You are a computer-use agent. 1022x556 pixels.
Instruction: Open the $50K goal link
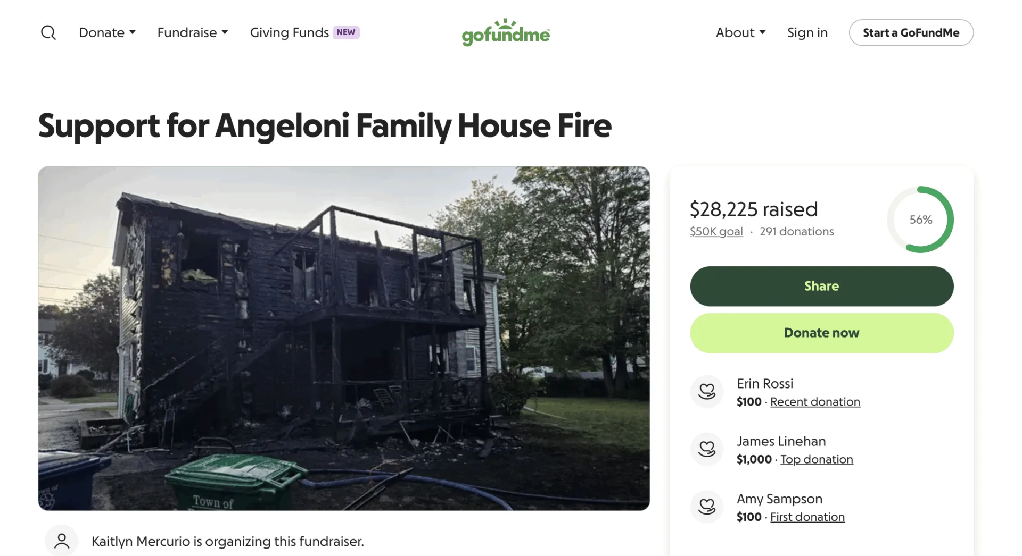coord(716,232)
